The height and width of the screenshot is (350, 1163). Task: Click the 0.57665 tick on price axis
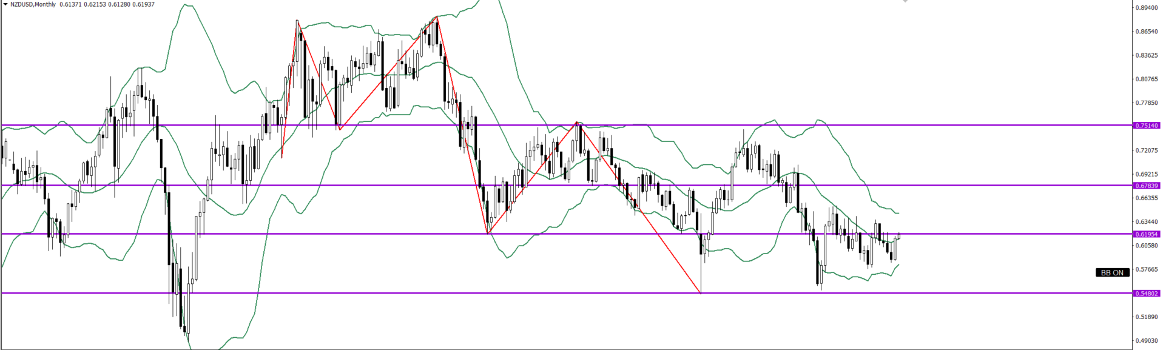click(1146, 269)
